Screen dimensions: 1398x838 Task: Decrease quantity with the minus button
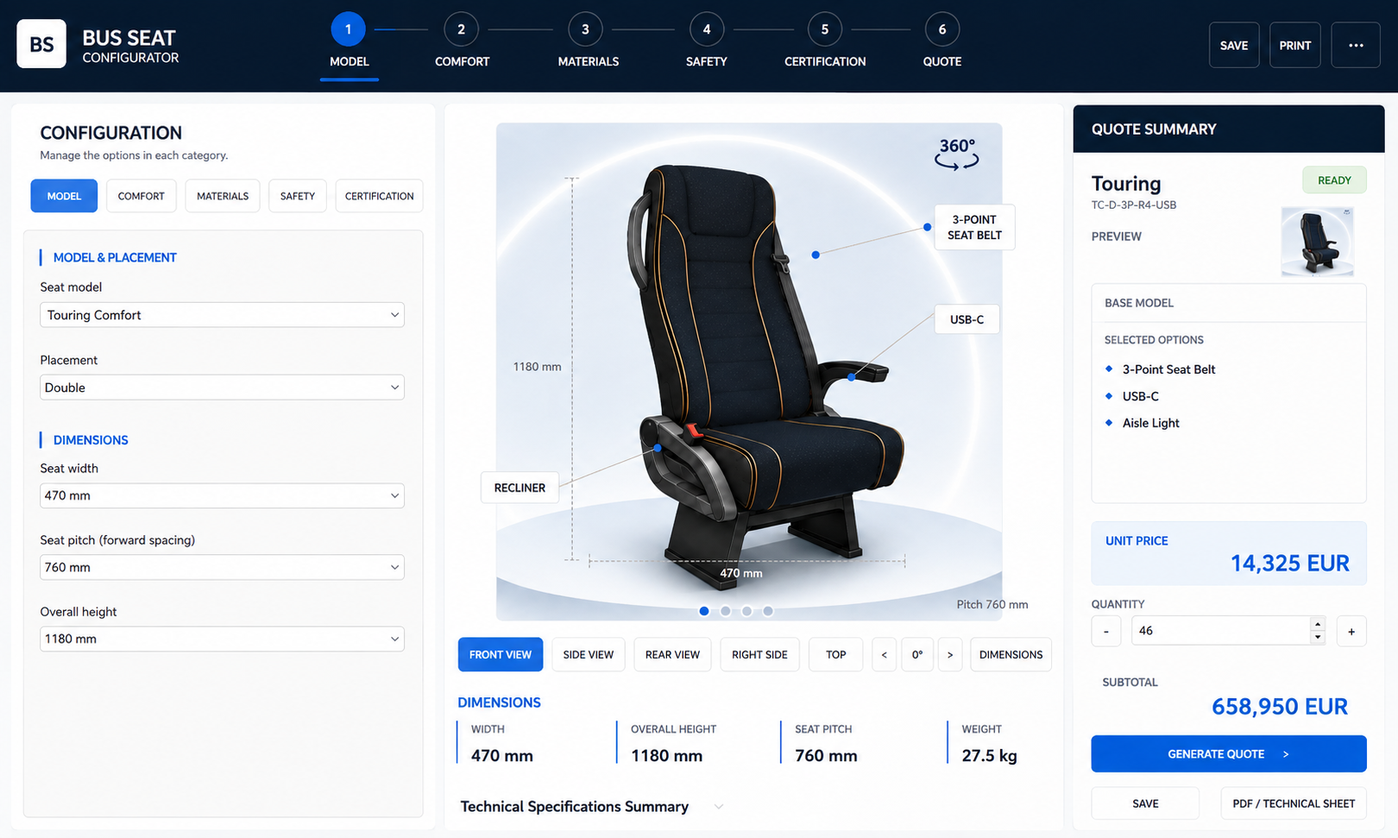pyautogui.click(x=1106, y=631)
